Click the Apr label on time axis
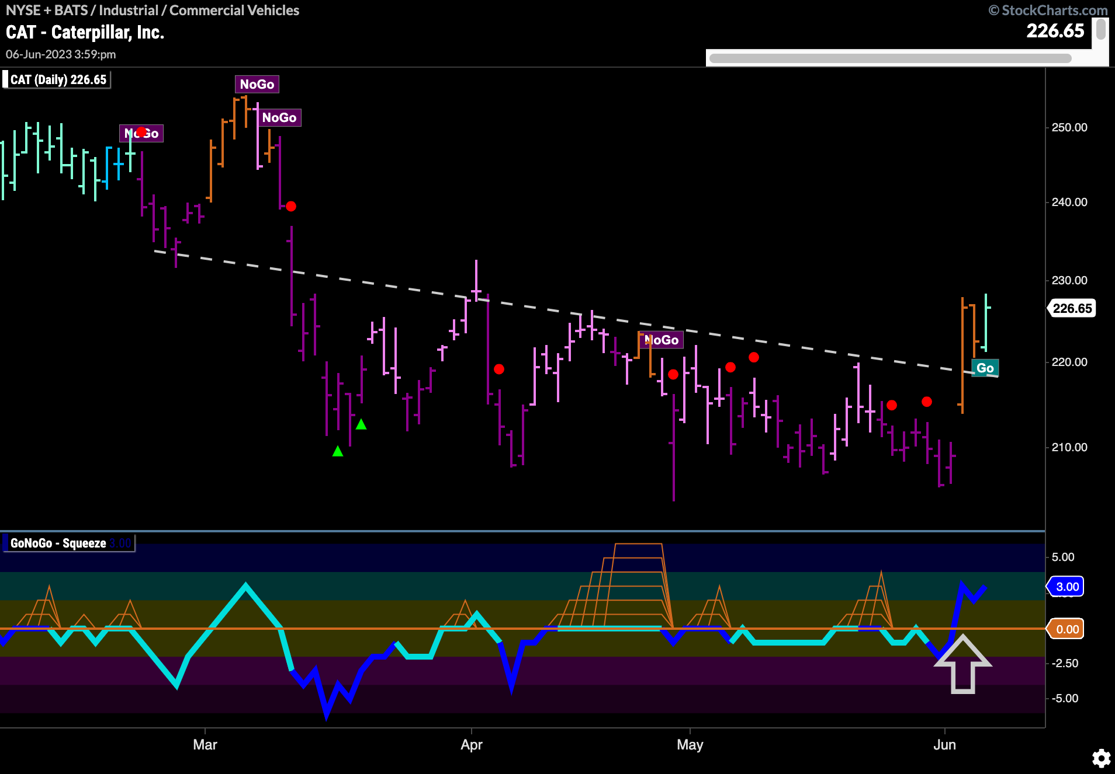Screen dimensions: 1115x774 tap(472, 745)
